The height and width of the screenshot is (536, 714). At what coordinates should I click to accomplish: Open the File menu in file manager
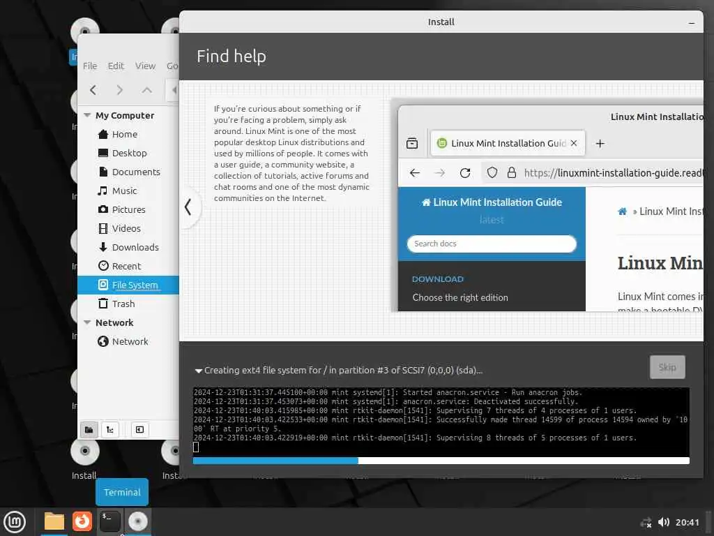pos(90,66)
